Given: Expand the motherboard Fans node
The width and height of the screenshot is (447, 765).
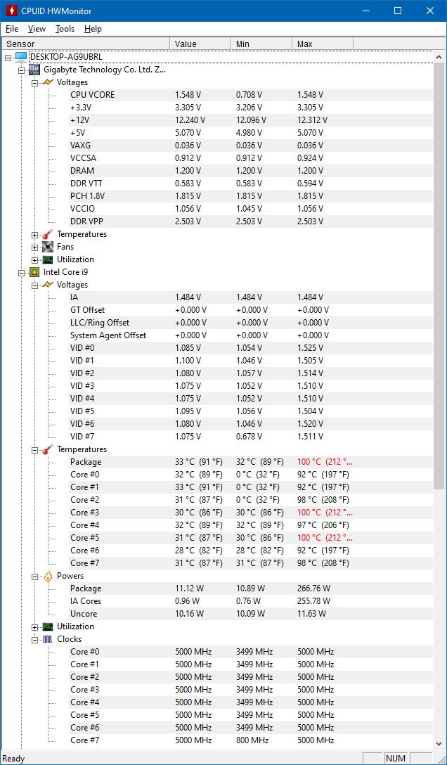Looking at the screenshot, I should tap(34, 247).
